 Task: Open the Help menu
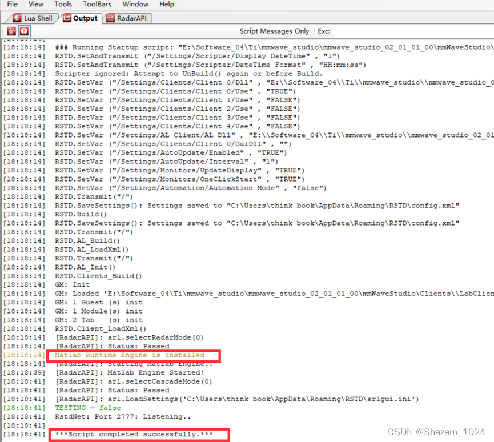pos(167,4)
